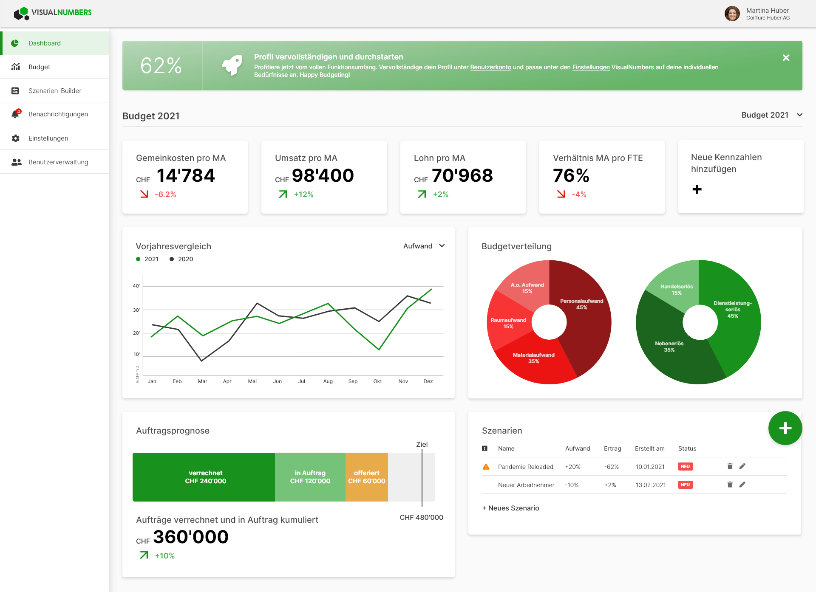
Task: Click the notifications bell icon with badge
Action: (16, 114)
